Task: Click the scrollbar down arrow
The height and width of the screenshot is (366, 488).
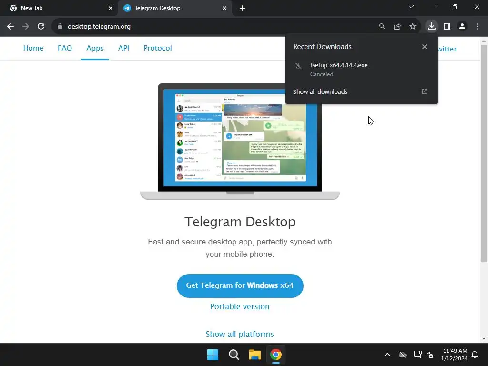Action: click(x=484, y=339)
